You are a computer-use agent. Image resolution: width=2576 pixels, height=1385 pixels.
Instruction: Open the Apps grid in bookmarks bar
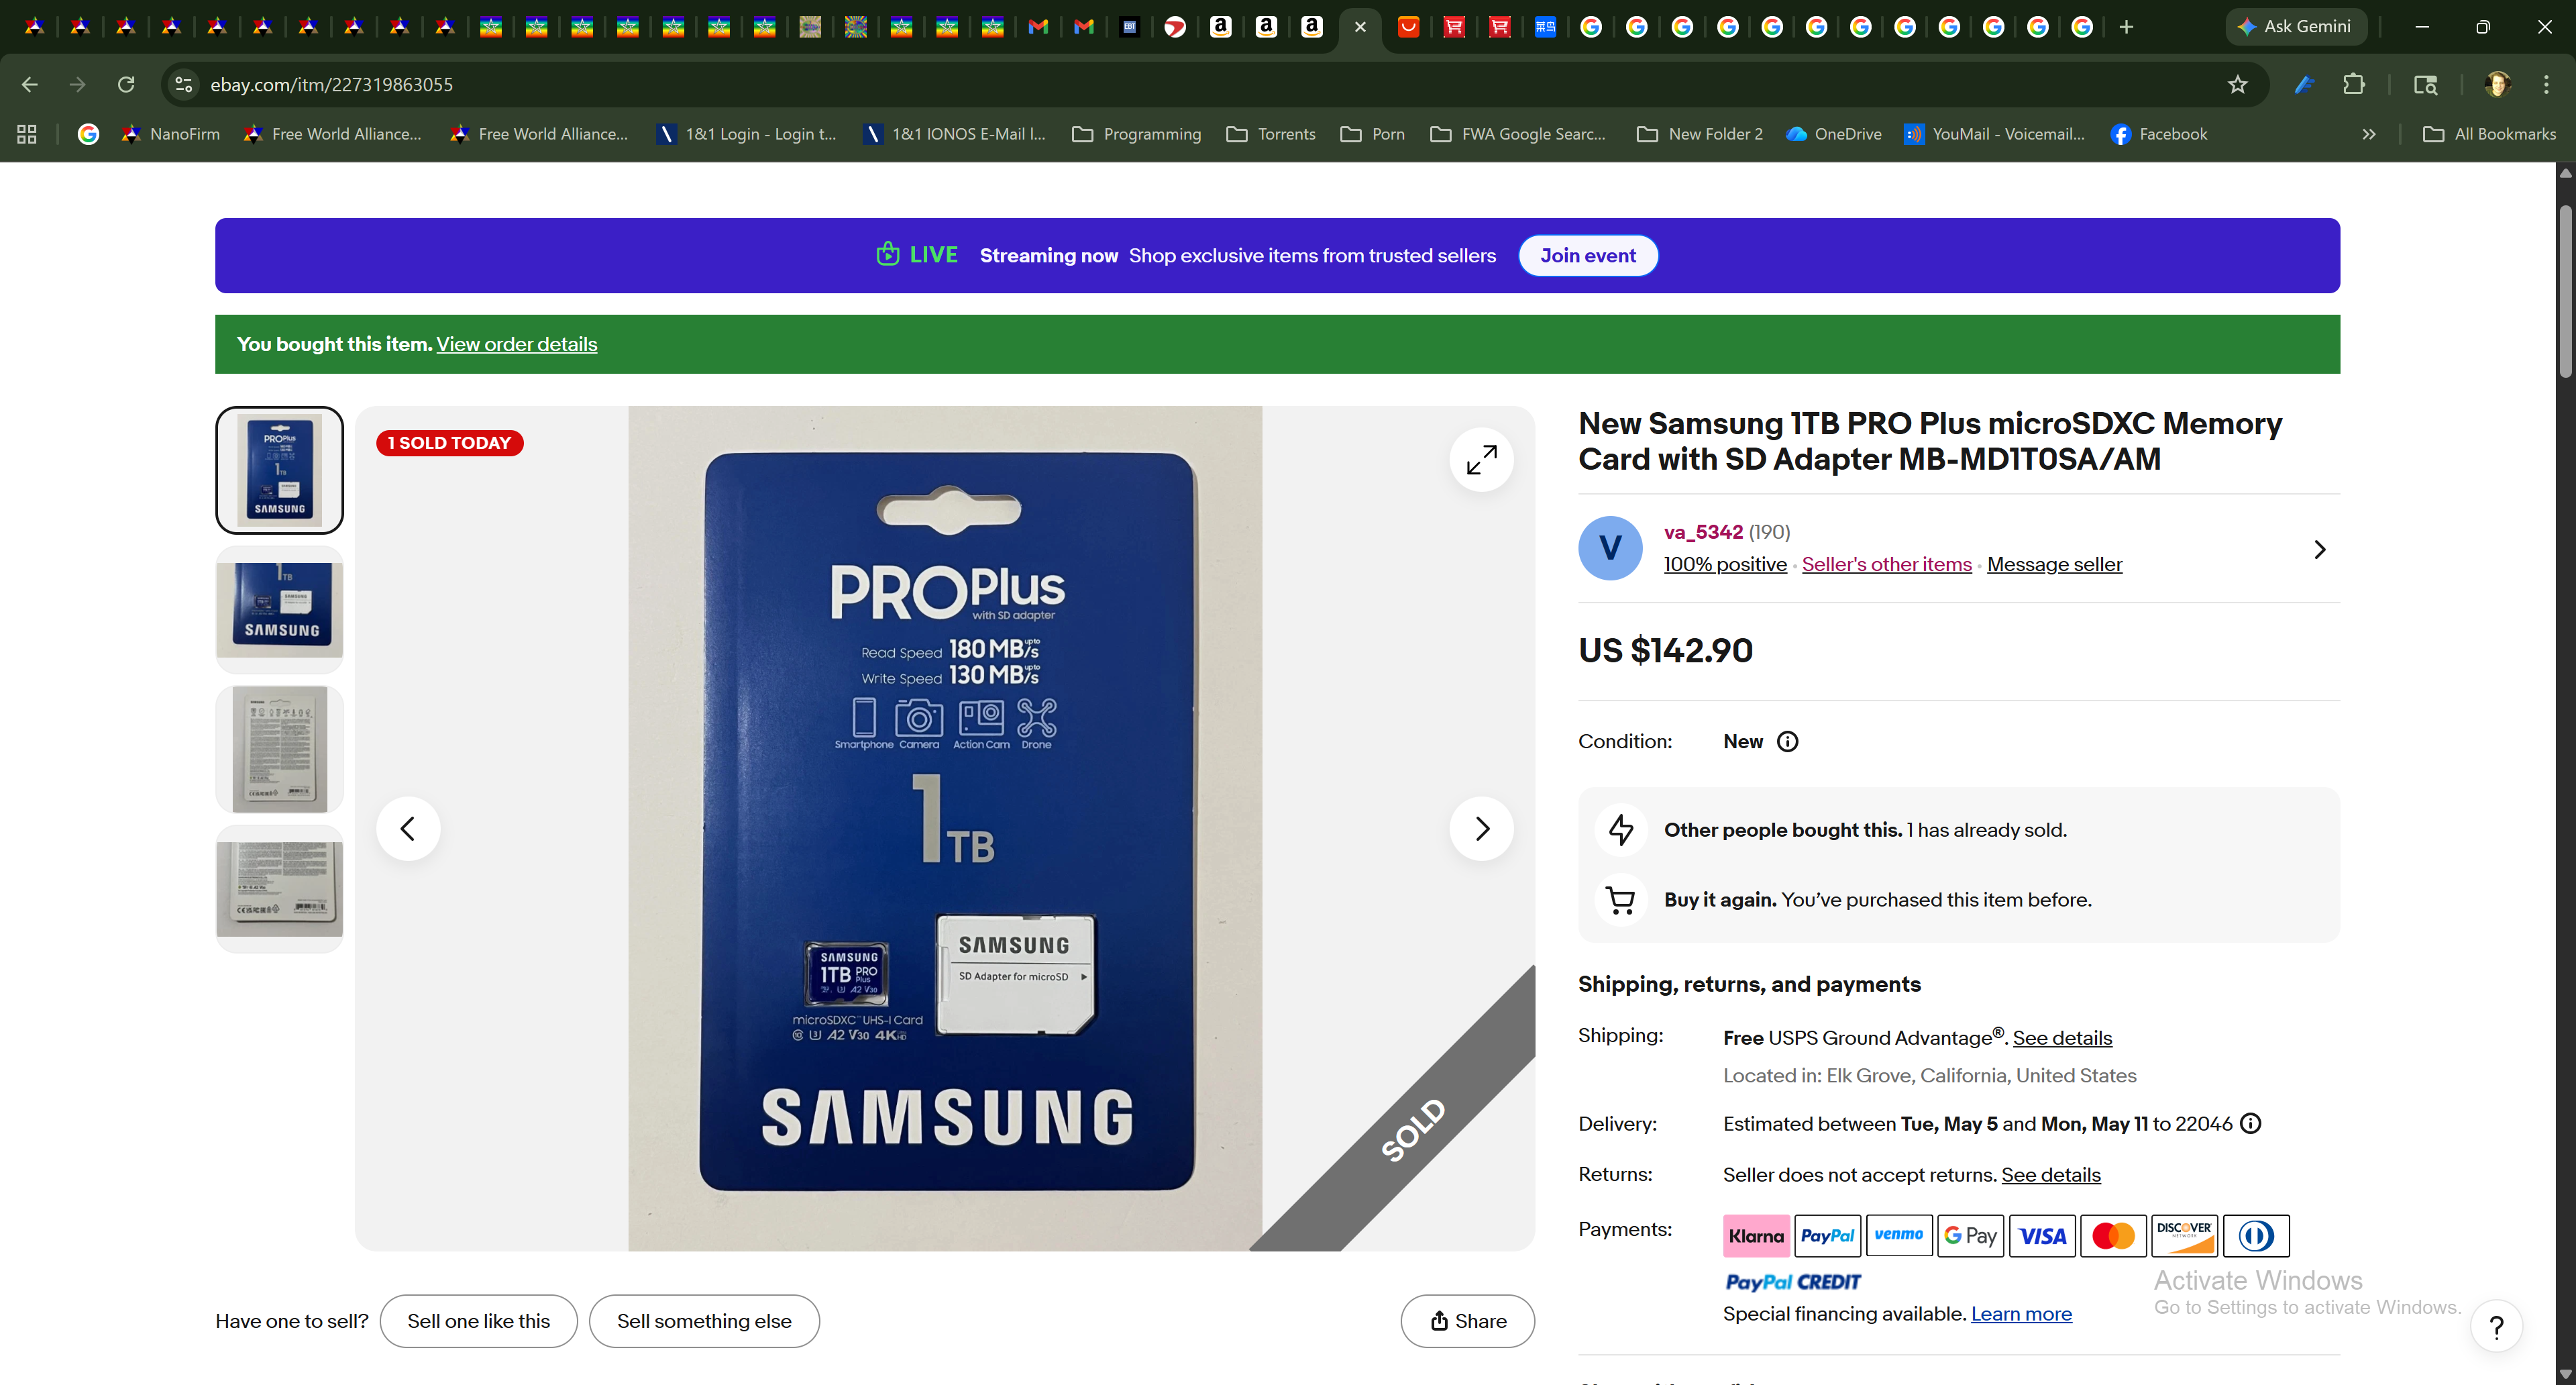click(x=27, y=134)
